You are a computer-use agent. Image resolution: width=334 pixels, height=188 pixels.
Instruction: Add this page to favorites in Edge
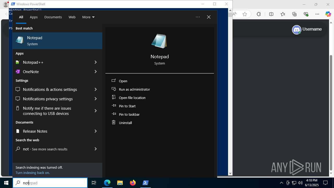(x=245, y=14)
